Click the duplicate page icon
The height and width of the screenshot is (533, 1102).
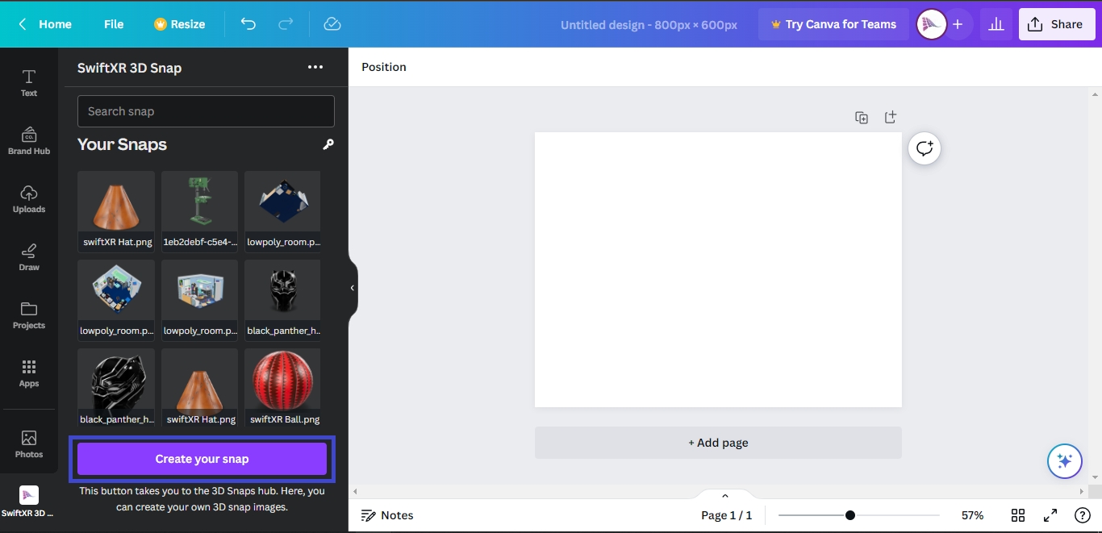click(x=862, y=118)
